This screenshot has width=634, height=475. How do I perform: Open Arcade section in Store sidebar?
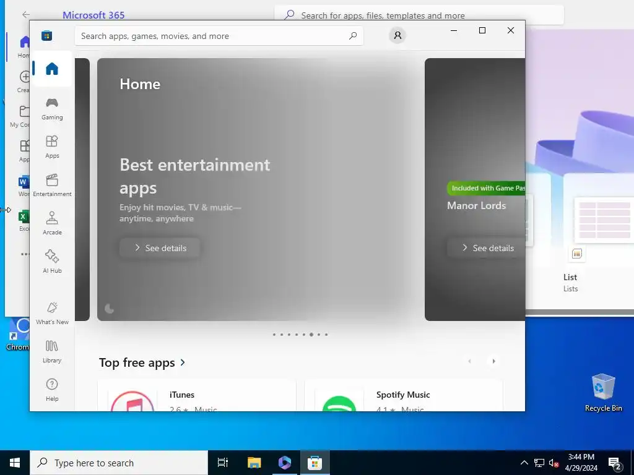(52, 224)
